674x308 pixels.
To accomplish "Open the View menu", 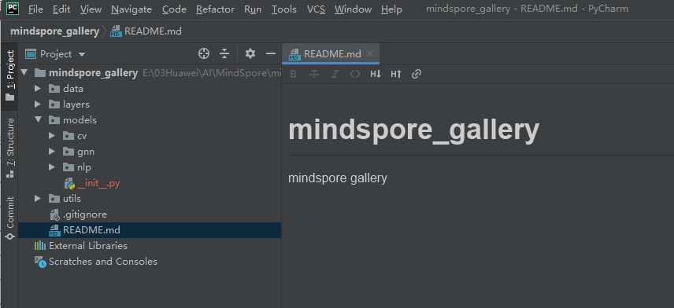I will (x=91, y=9).
